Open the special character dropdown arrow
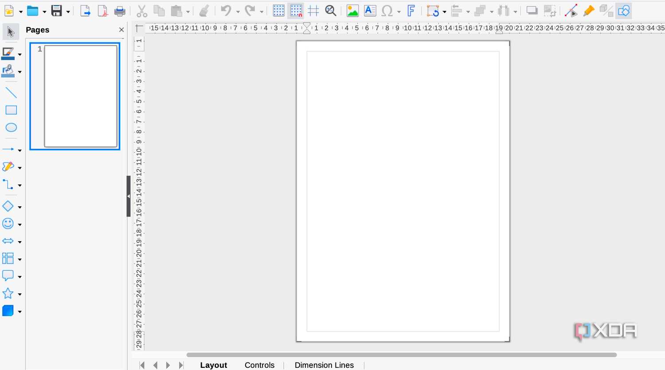This screenshot has width=665, height=370. pos(399,12)
